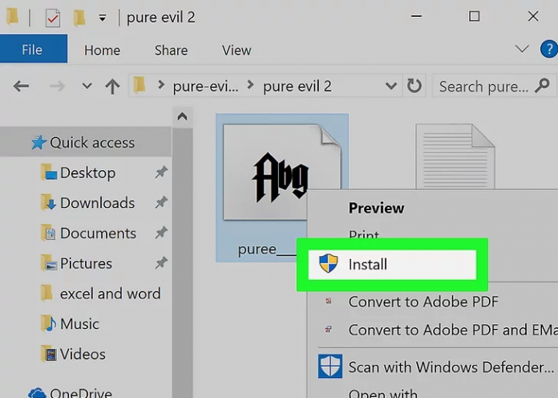The height and width of the screenshot is (398, 558).
Task: Switch to the Share ribbon tab
Action: [x=171, y=50]
